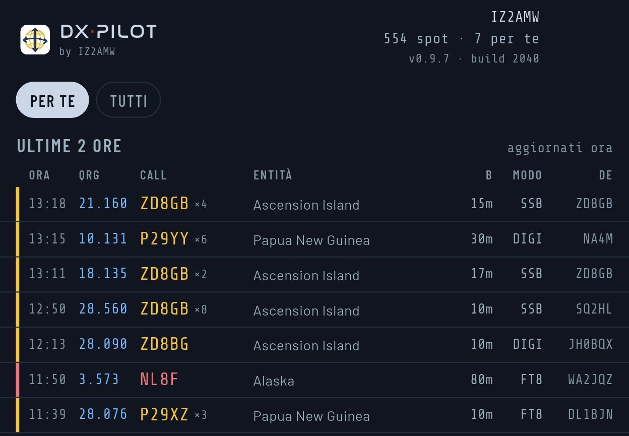Click the red NL8F callsign
Screen dimensions: 629x436
click(159, 380)
